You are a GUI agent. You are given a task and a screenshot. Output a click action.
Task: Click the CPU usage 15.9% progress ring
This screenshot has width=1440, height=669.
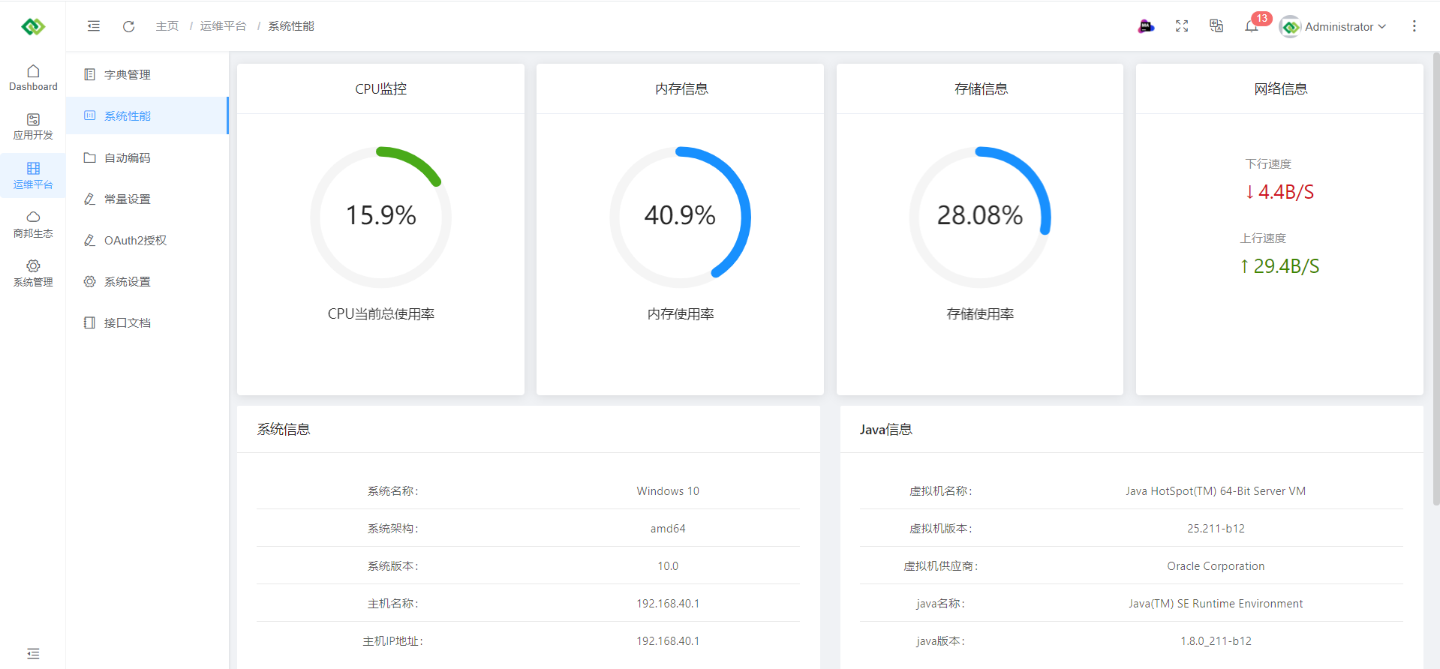coord(380,217)
